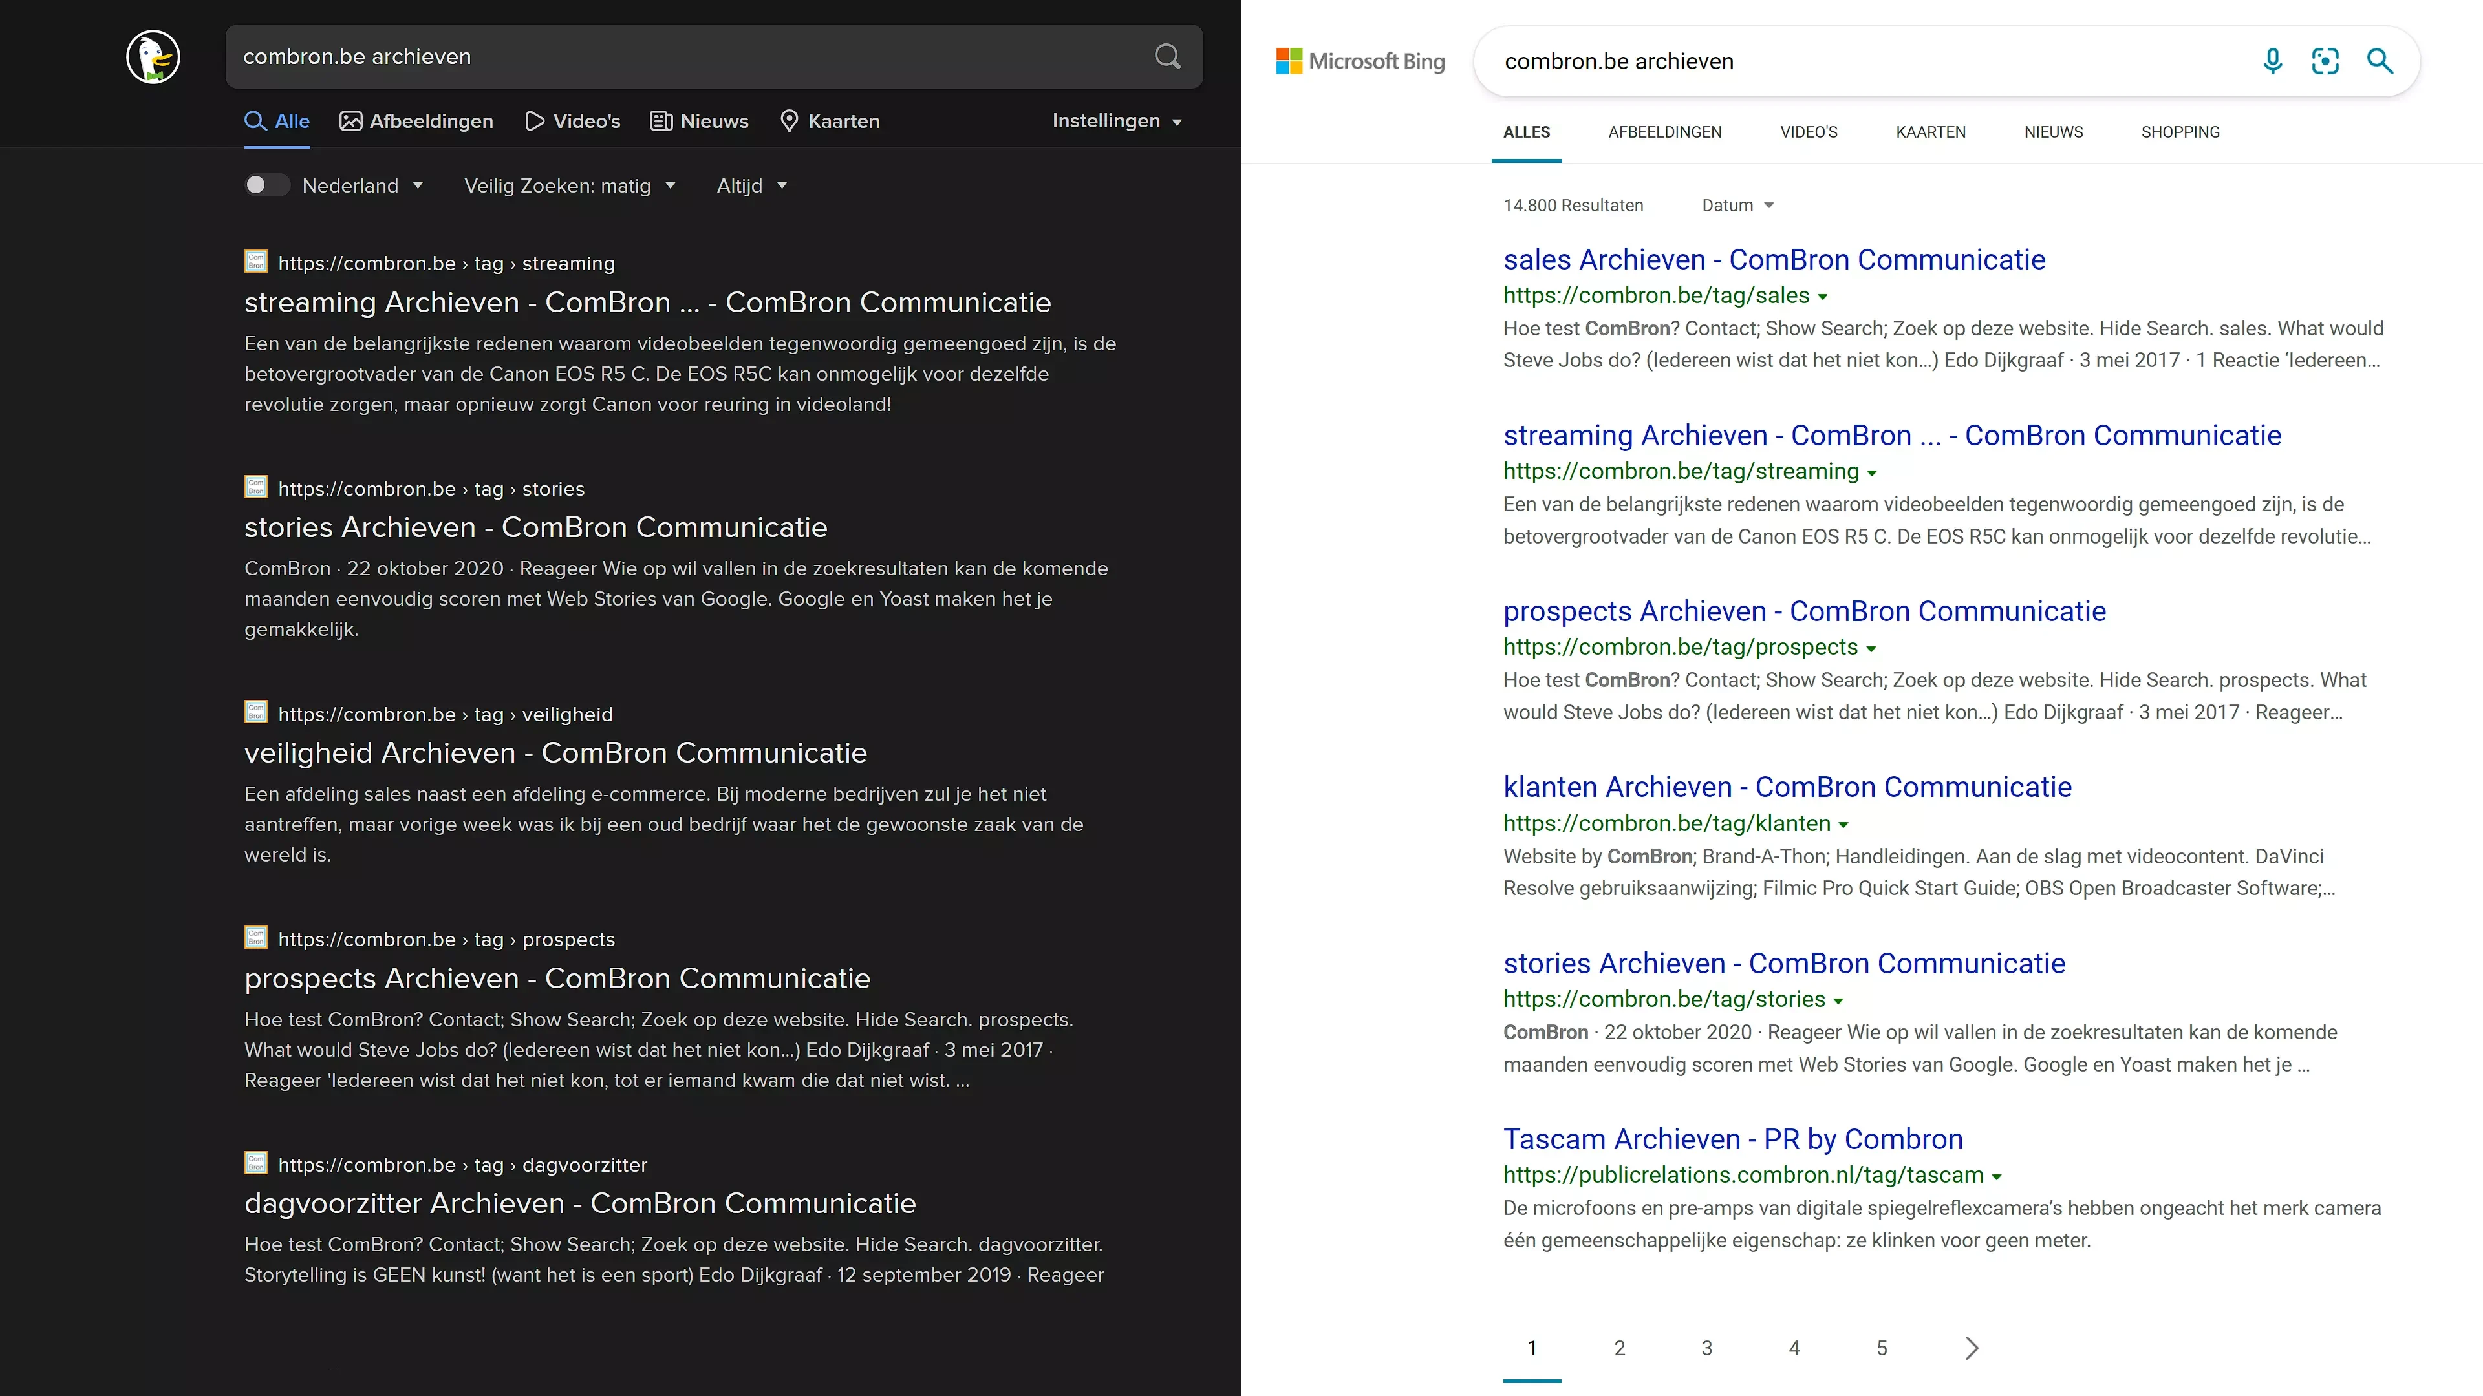Image resolution: width=2483 pixels, height=1396 pixels.
Task: Expand the chevron next to combron.be/tag/sales URL
Action: coord(1822,297)
